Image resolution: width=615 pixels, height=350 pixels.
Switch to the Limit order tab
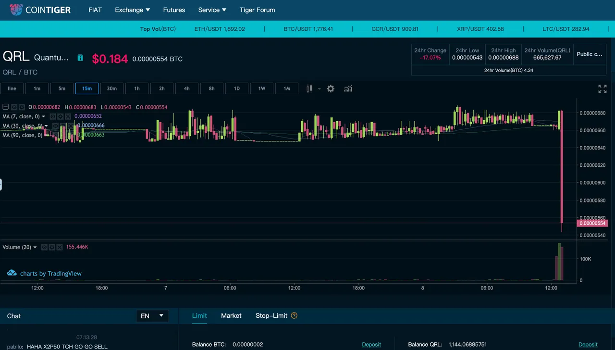(199, 316)
